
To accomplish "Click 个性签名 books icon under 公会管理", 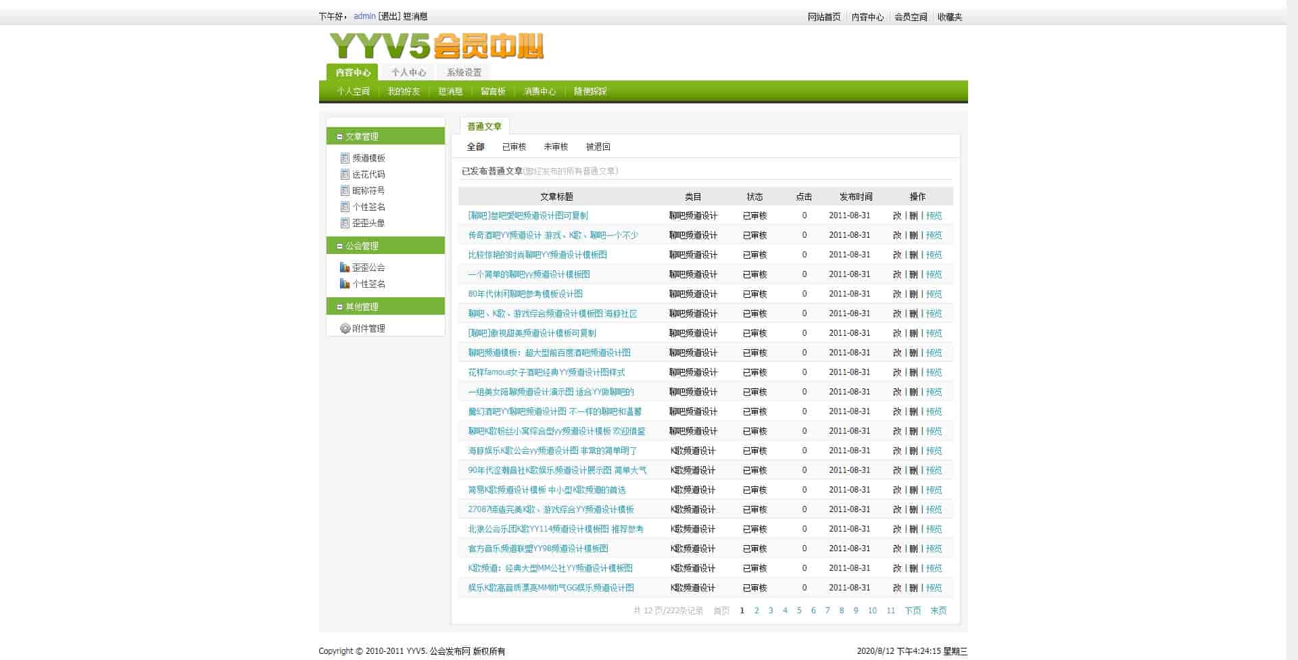I will pos(345,284).
